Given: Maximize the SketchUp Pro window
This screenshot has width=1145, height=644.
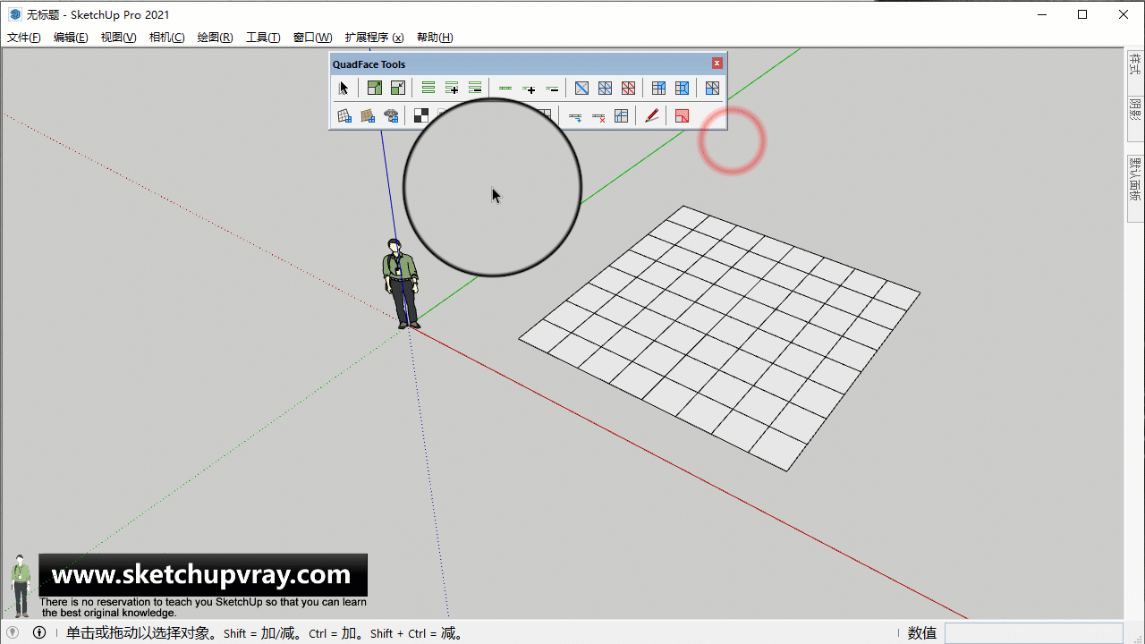Looking at the screenshot, I should (x=1082, y=14).
